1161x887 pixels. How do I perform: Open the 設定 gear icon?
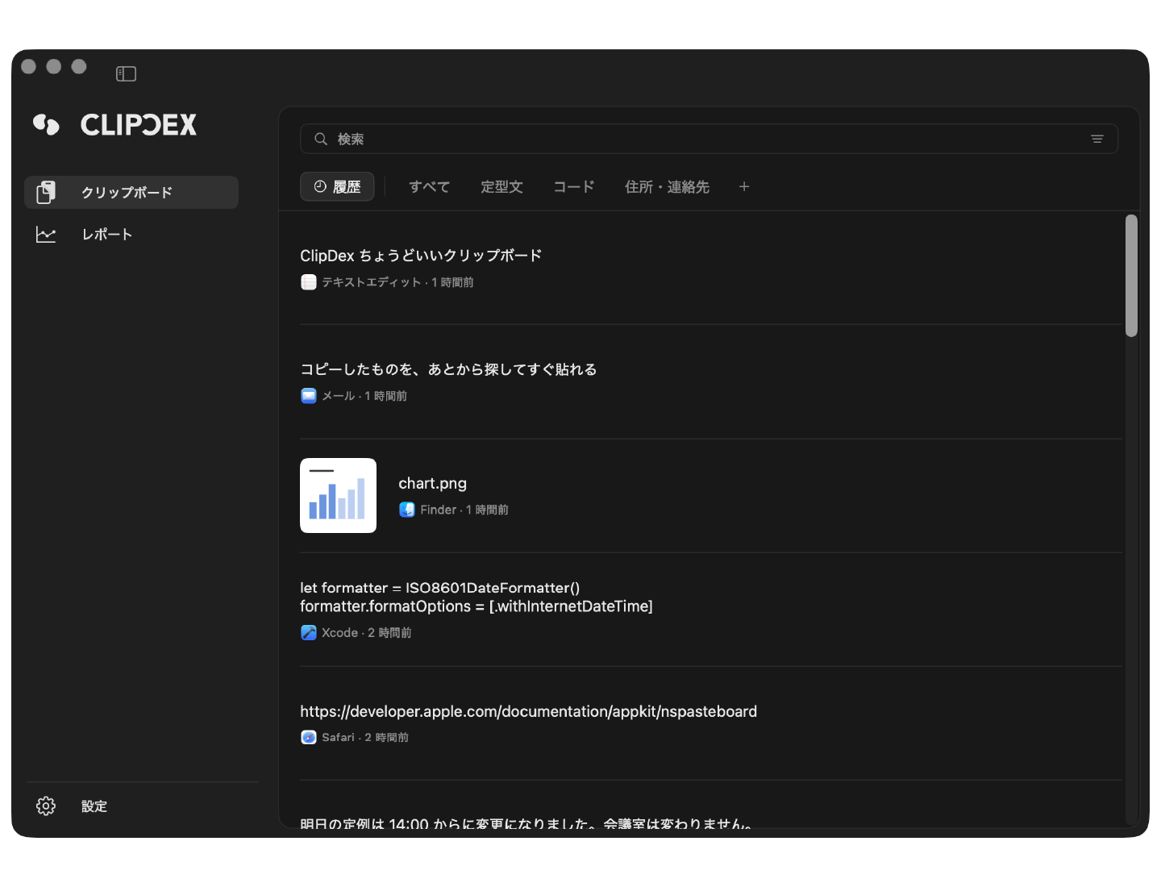(x=46, y=806)
